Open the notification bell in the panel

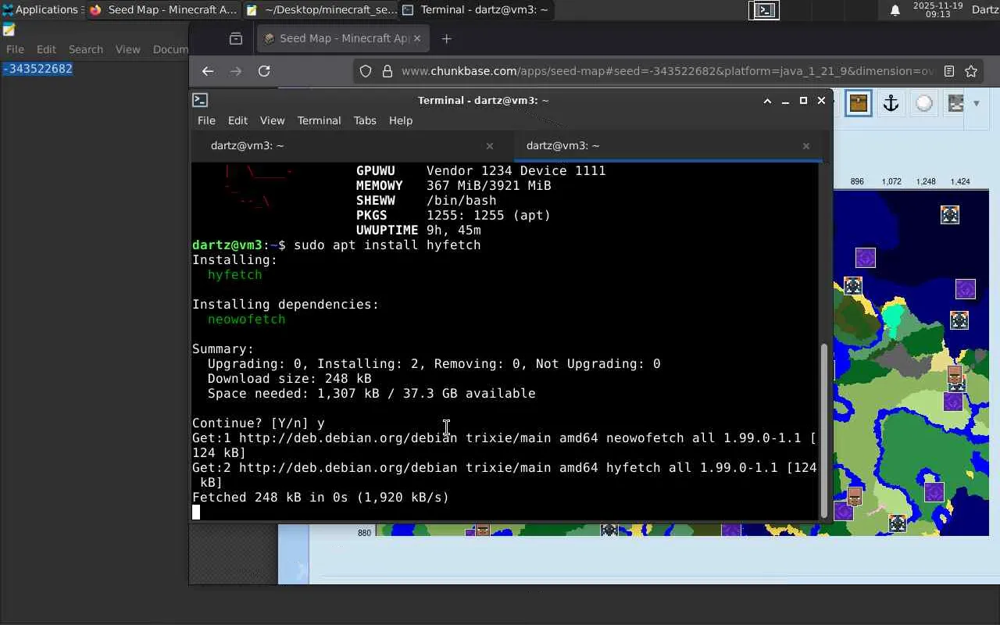point(895,10)
